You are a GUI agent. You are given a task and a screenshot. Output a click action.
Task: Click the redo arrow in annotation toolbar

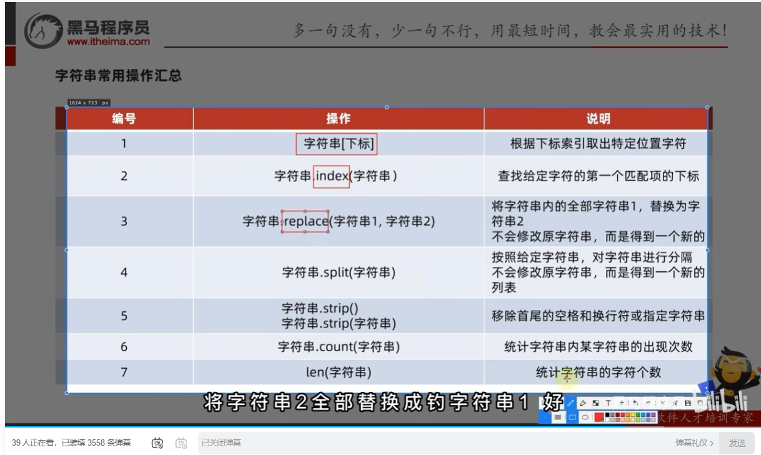(x=648, y=403)
